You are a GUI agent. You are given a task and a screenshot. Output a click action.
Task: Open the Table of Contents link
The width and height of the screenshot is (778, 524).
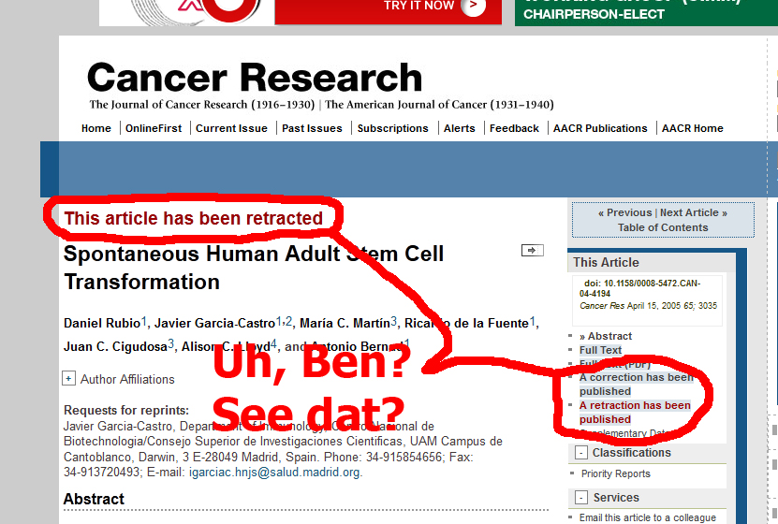pos(663,227)
